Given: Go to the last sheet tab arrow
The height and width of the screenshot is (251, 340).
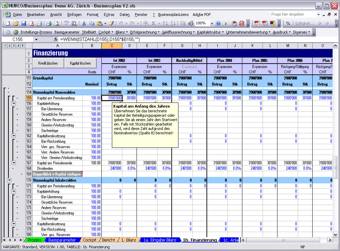Looking at the screenshot, I should point(21,240).
